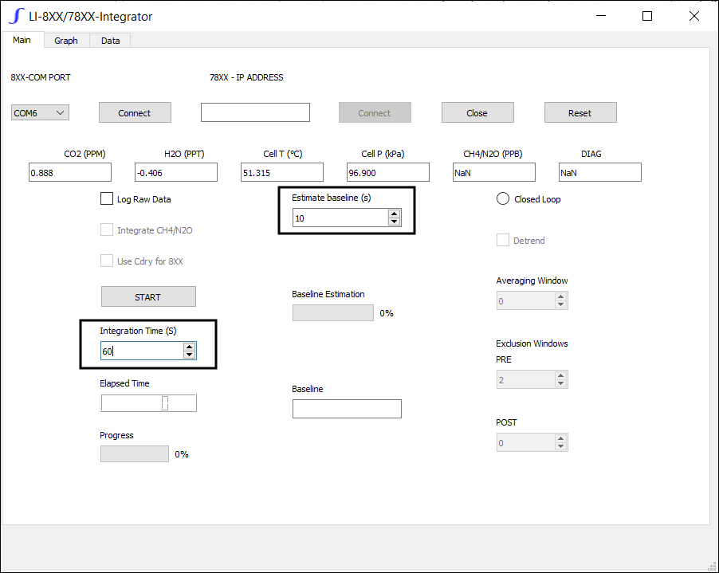The height and width of the screenshot is (573, 719).
Task: Click the Cell T value field
Action: pos(282,172)
